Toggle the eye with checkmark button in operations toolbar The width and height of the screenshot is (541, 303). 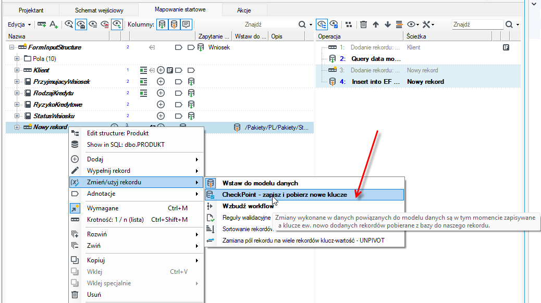(x=334, y=24)
